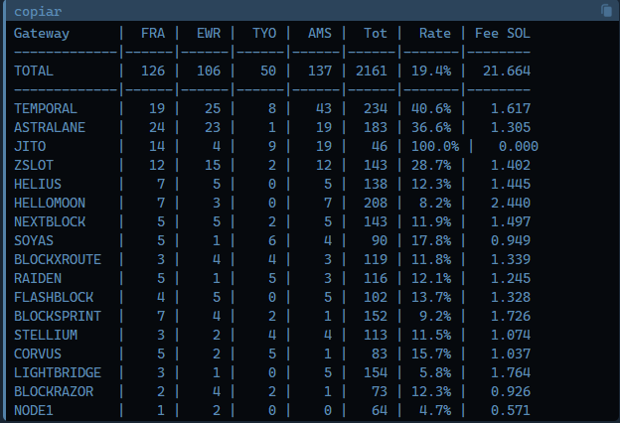The width and height of the screenshot is (620, 423).
Task: Click the 'RAIDEN' gateway name
Action: coord(38,279)
